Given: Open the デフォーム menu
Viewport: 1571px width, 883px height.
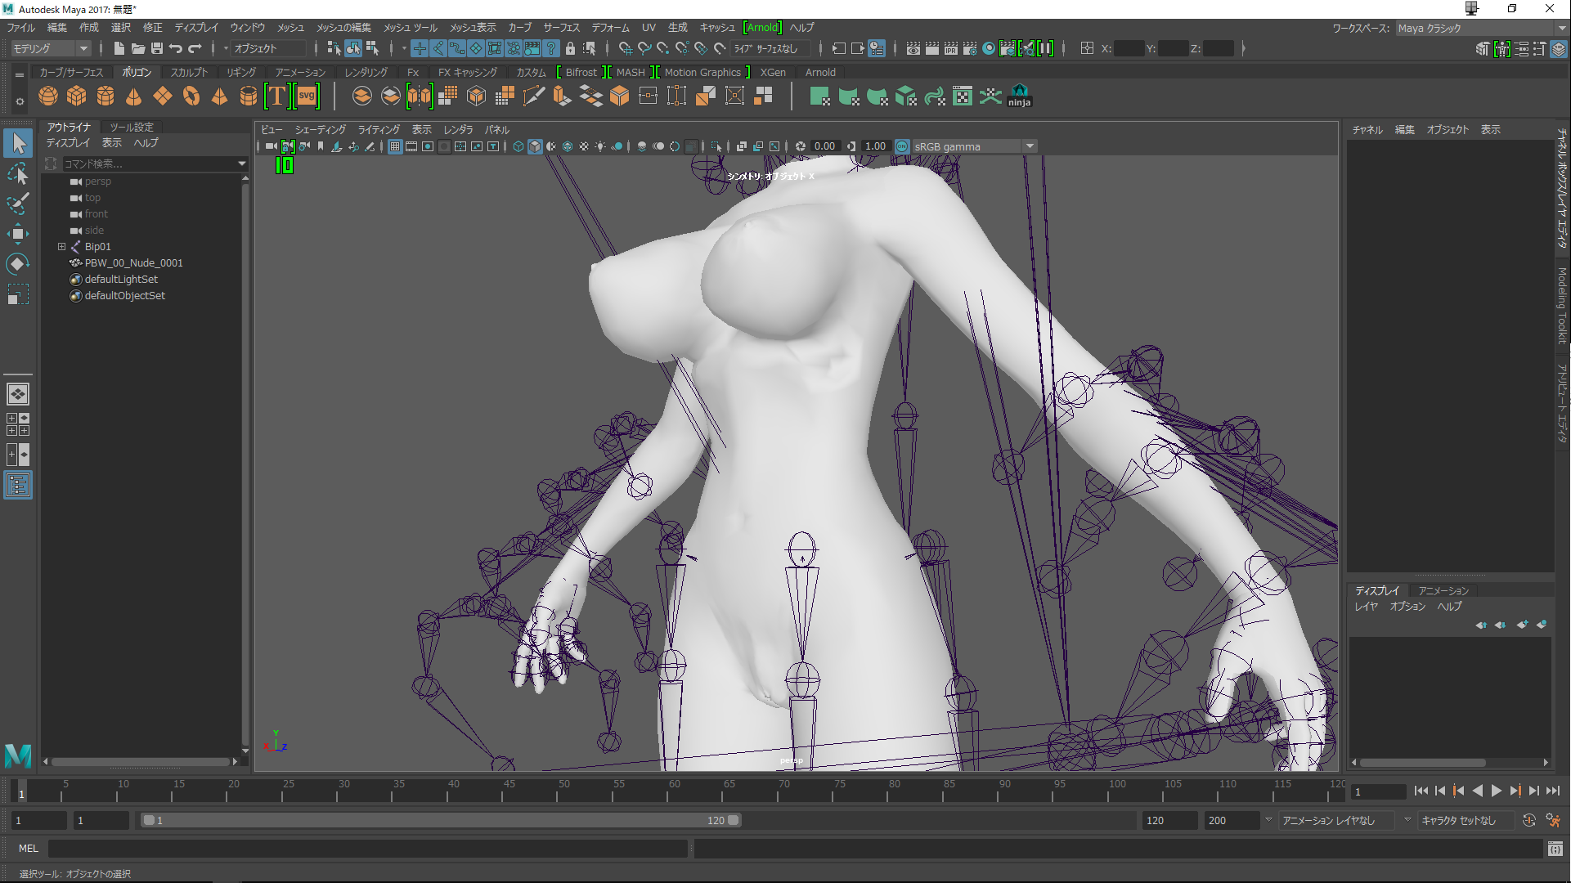Looking at the screenshot, I should [610, 27].
